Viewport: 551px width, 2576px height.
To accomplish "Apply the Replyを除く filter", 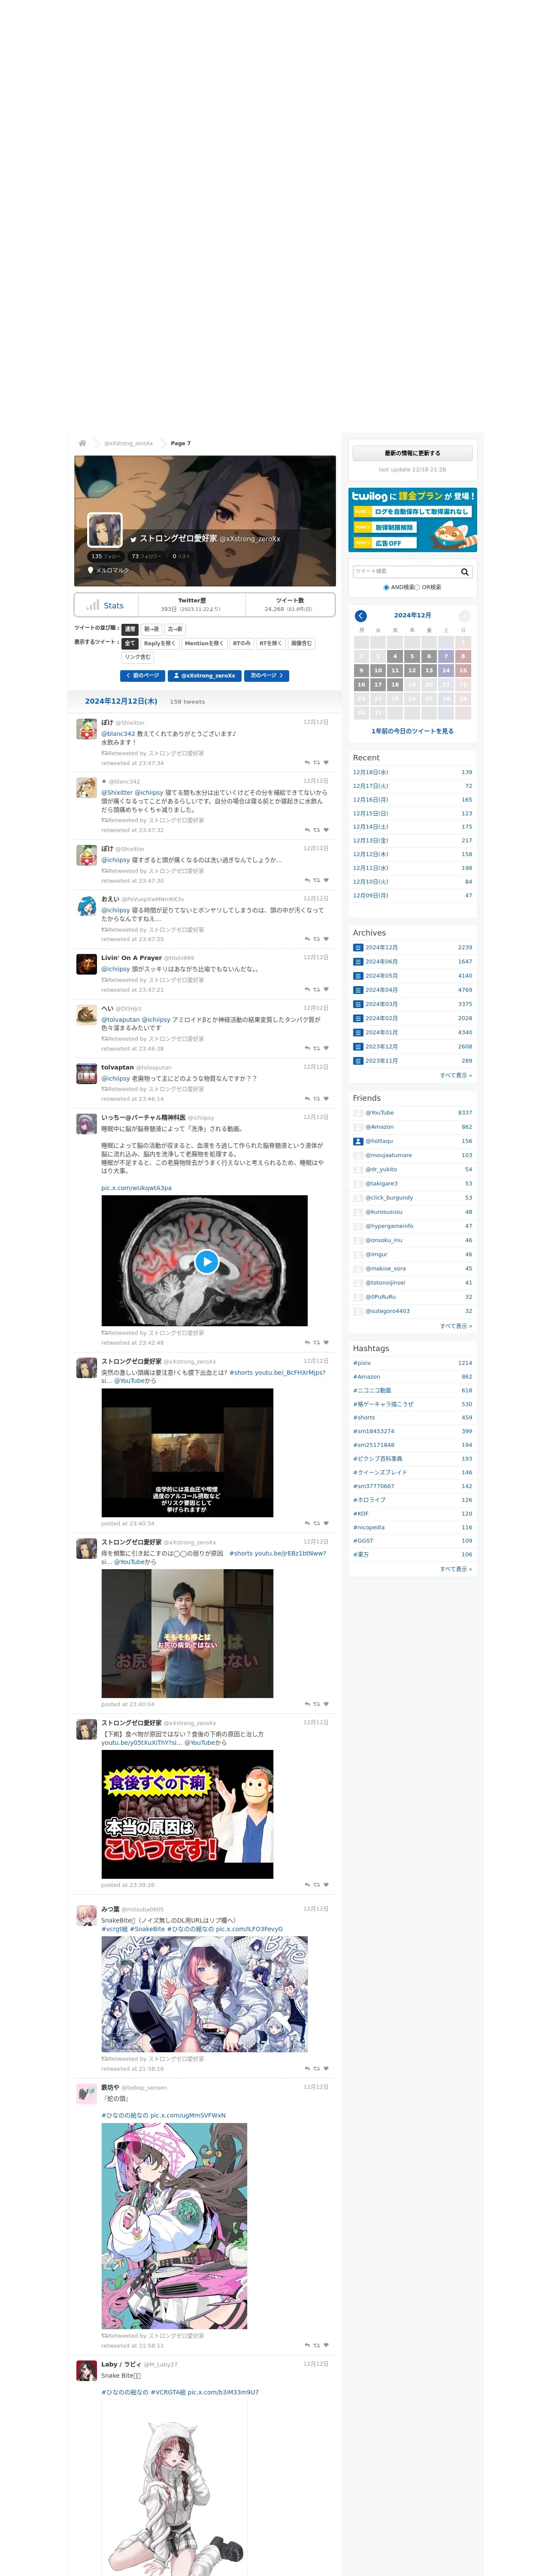I will 159,643.
